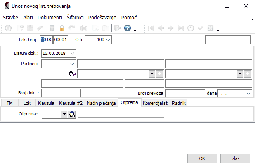The height and width of the screenshot is (165, 255).
Task: Click the help question mark icon
Action: pos(127,28)
